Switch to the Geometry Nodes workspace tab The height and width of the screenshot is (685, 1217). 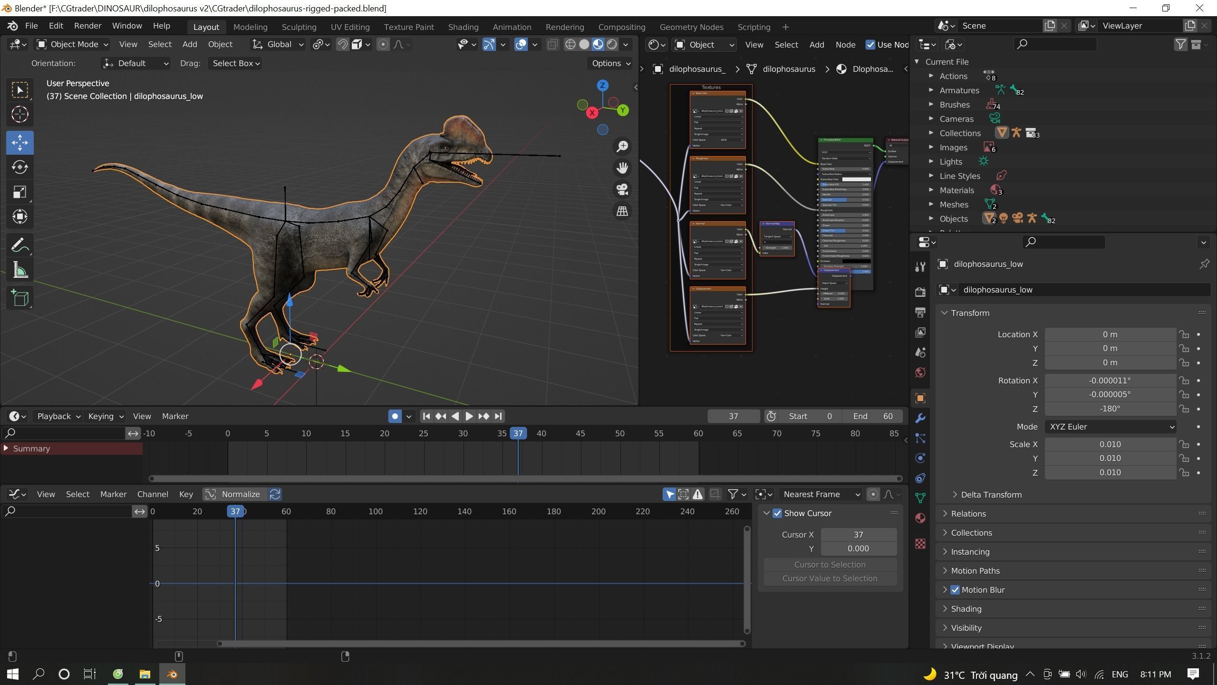(x=691, y=27)
